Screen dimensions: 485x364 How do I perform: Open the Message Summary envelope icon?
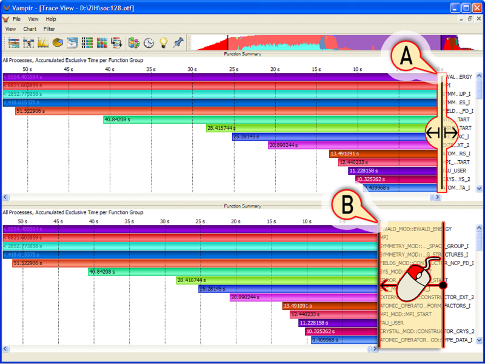point(72,42)
